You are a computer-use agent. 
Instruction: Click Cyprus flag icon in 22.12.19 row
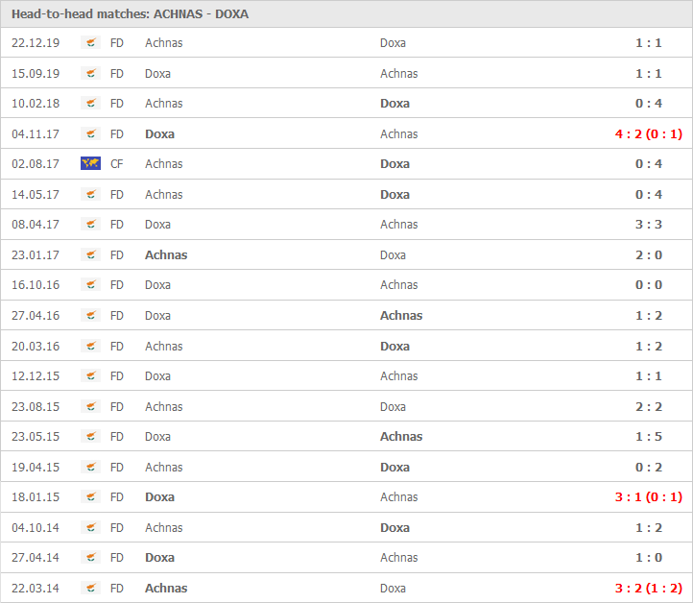[x=91, y=43]
